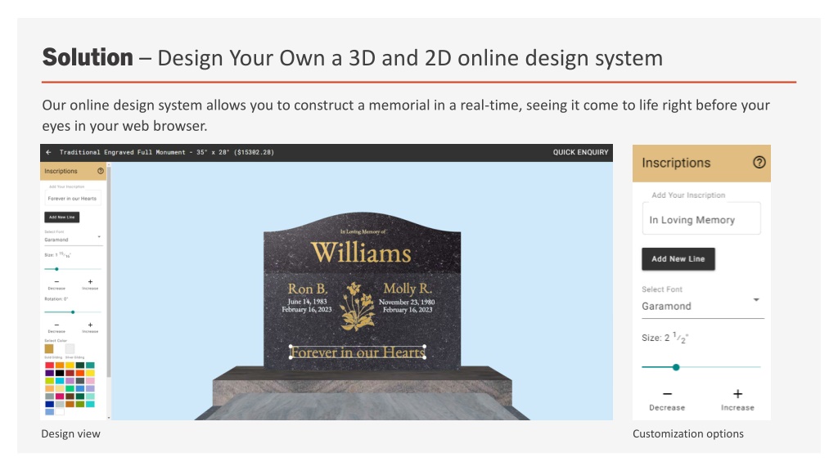Pick the purple swatch in the color palette

(x=50, y=373)
